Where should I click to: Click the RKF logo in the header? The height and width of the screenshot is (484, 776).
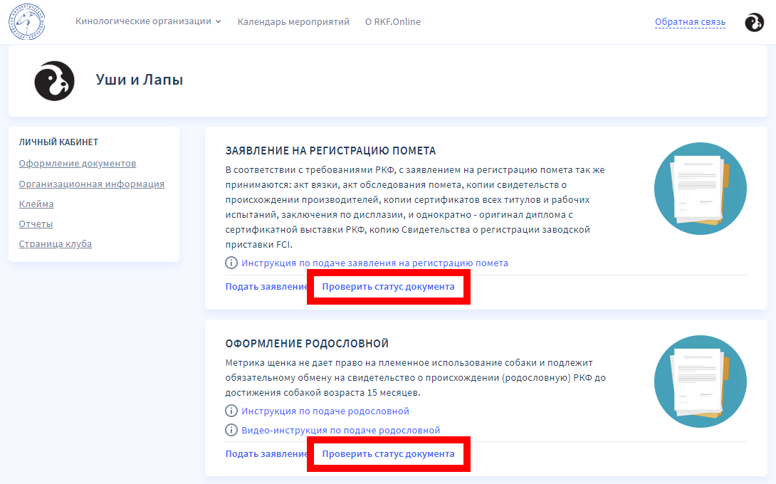click(x=28, y=22)
